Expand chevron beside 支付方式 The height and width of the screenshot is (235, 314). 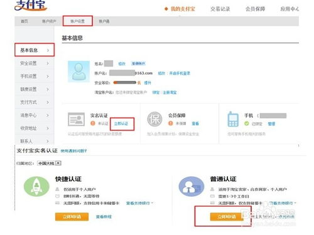click(48, 102)
